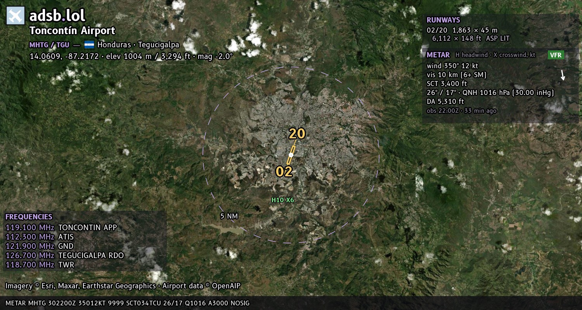582x310 pixels.
Task: Click the RUNWAYS section heading
Action: coord(443,20)
